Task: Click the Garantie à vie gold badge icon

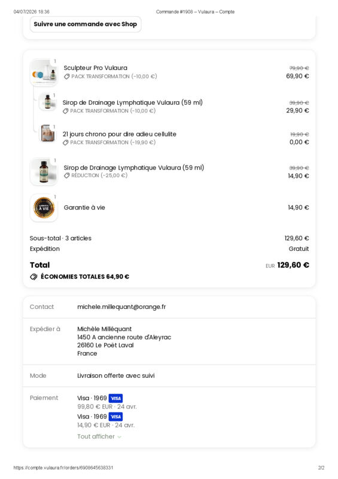Action: pyautogui.click(x=44, y=208)
